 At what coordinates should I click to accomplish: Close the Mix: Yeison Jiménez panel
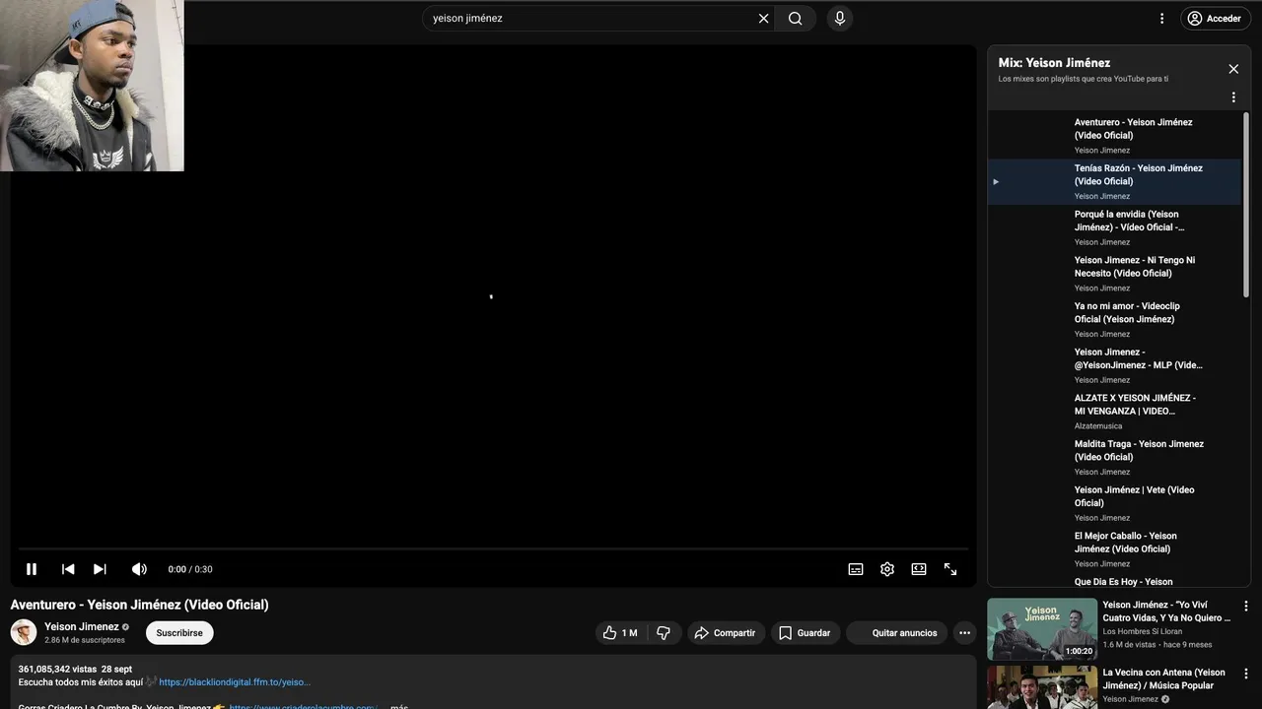[1233, 69]
